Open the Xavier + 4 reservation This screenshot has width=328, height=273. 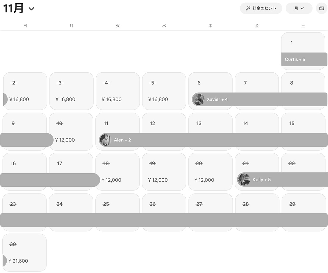point(262,99)
